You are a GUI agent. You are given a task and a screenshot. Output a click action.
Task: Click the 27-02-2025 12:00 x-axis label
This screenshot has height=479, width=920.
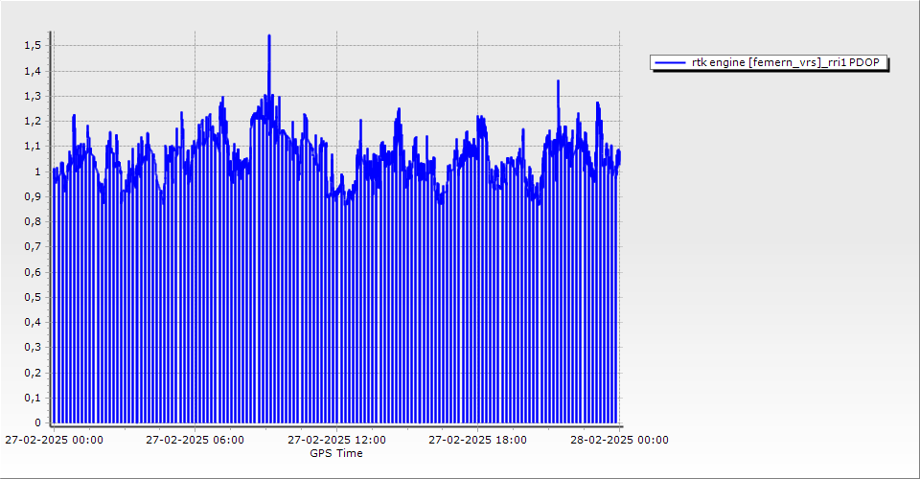(336, 441)
